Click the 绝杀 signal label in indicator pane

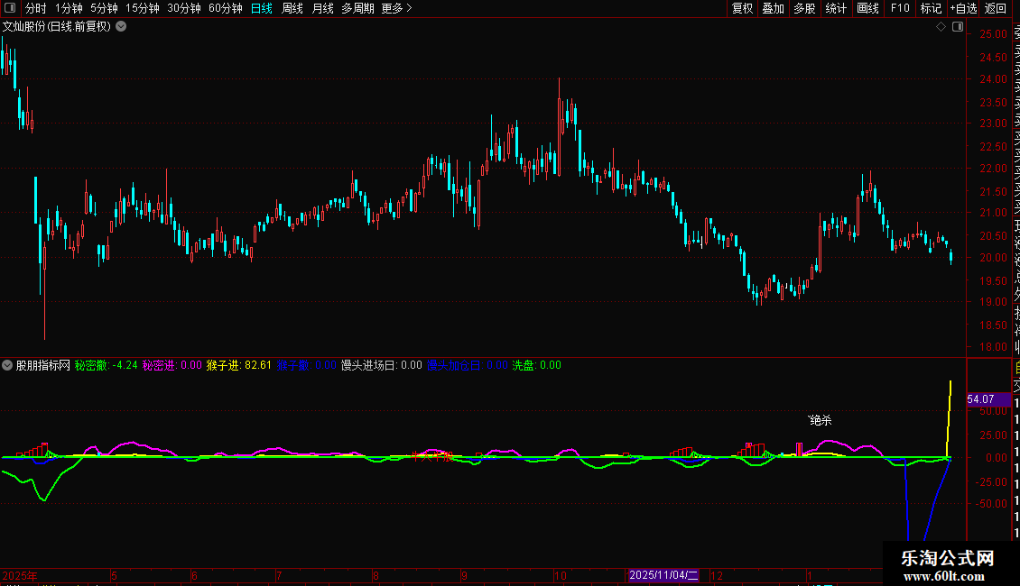tap(821, 420)
